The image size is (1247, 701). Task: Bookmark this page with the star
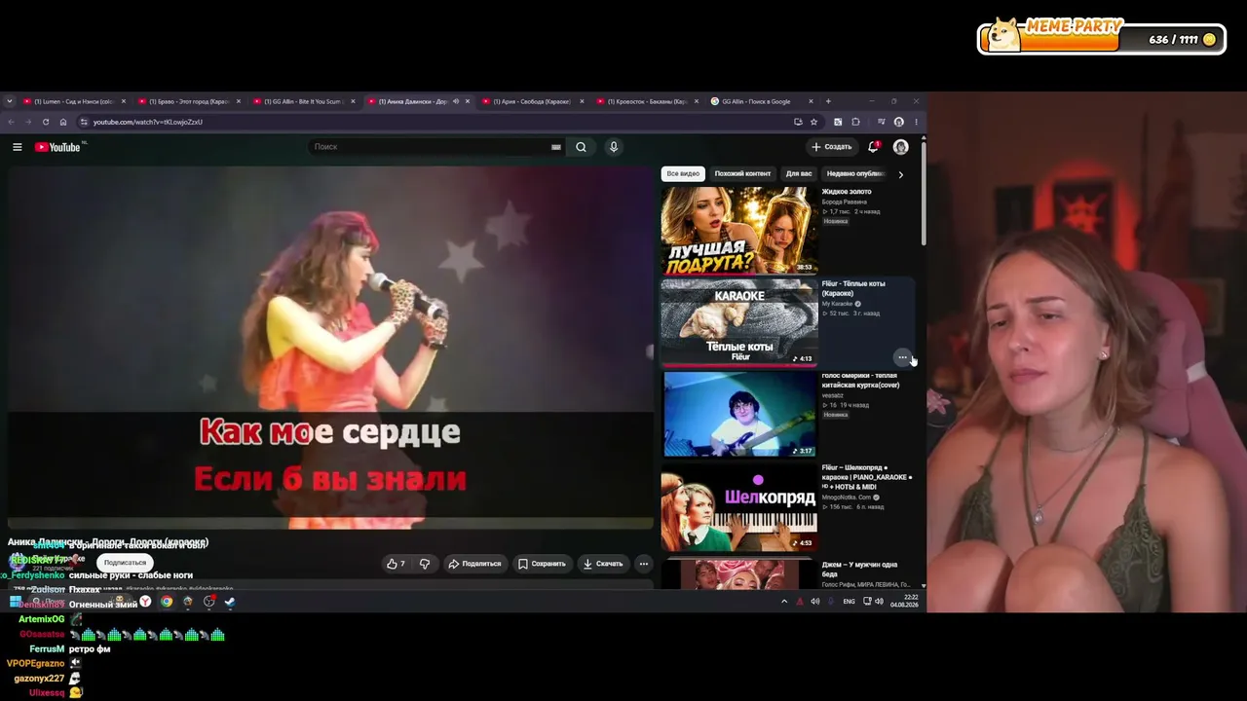(x=813, y=122)
